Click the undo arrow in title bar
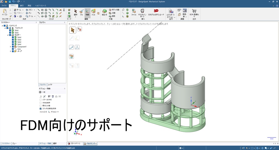 click(13, 2)
